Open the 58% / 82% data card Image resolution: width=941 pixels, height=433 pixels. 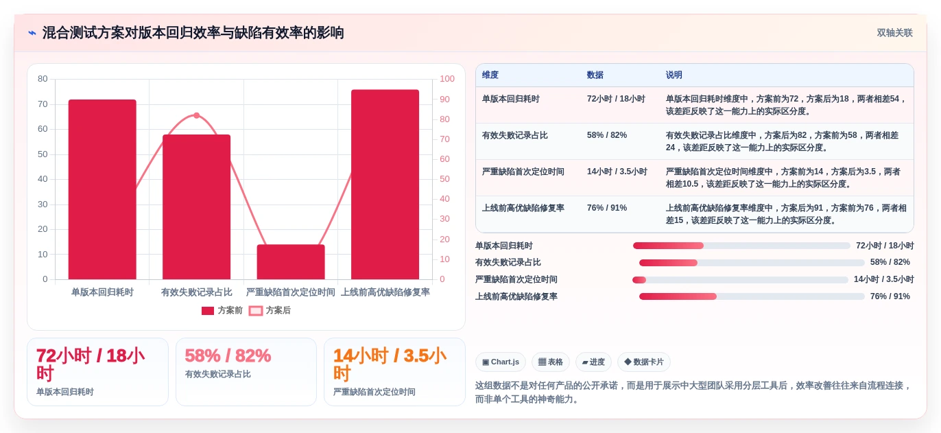246,372
